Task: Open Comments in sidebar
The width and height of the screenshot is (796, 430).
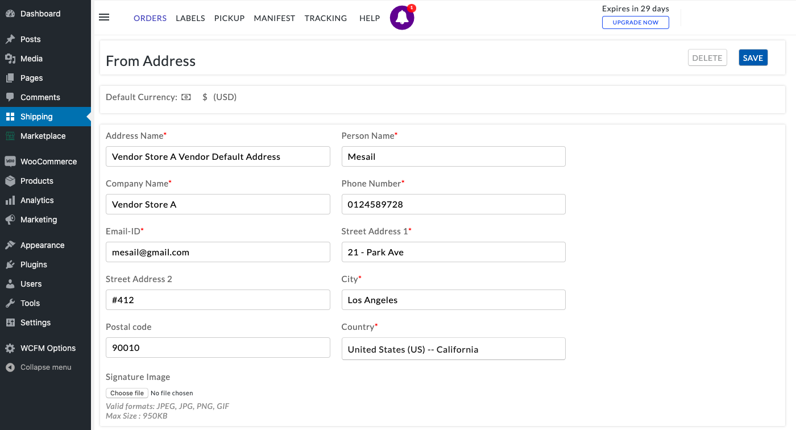Action: (x=45, y=97)
